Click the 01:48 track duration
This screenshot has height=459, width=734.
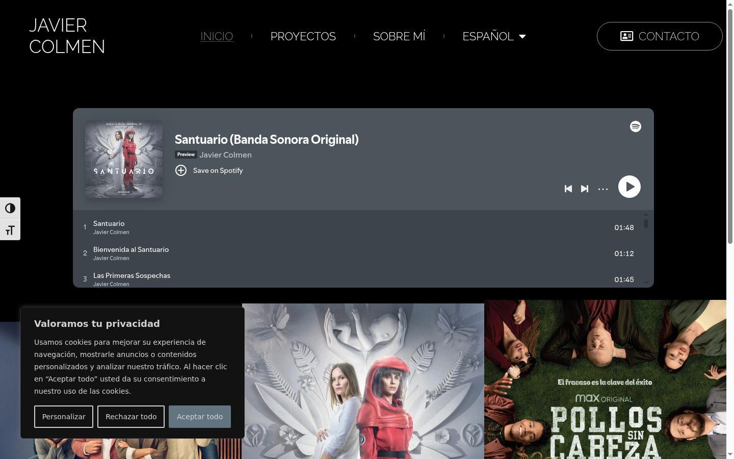point(624,227)
